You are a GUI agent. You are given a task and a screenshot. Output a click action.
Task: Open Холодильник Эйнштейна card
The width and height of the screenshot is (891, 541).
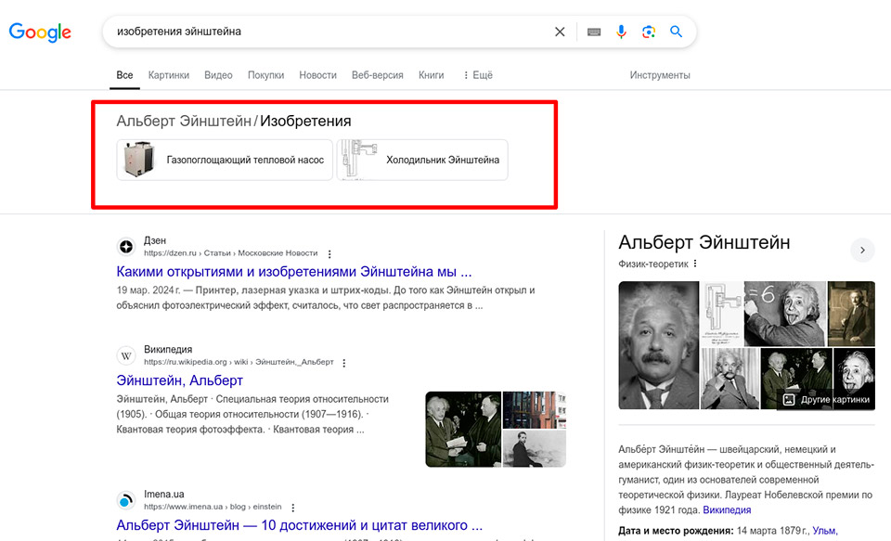coord(422,160)
